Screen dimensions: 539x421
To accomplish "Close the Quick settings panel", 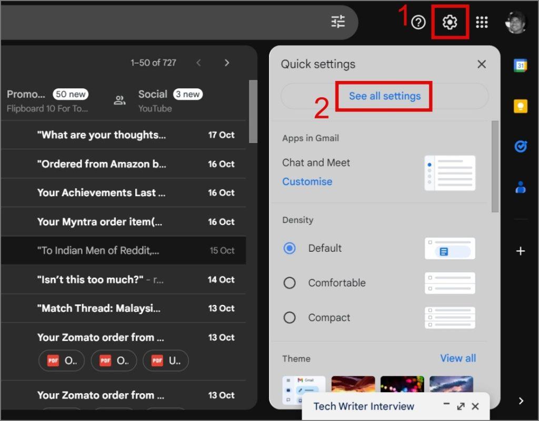I will coord(482,64).
